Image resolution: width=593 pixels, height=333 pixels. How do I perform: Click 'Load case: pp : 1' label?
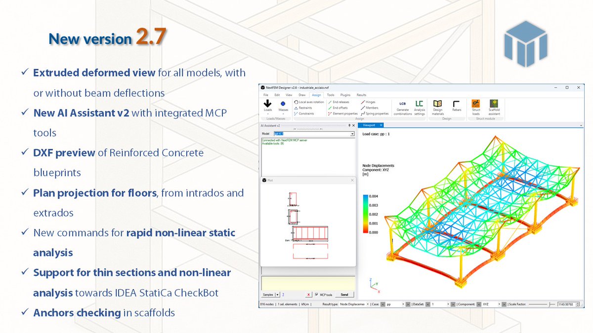[376, 134]
